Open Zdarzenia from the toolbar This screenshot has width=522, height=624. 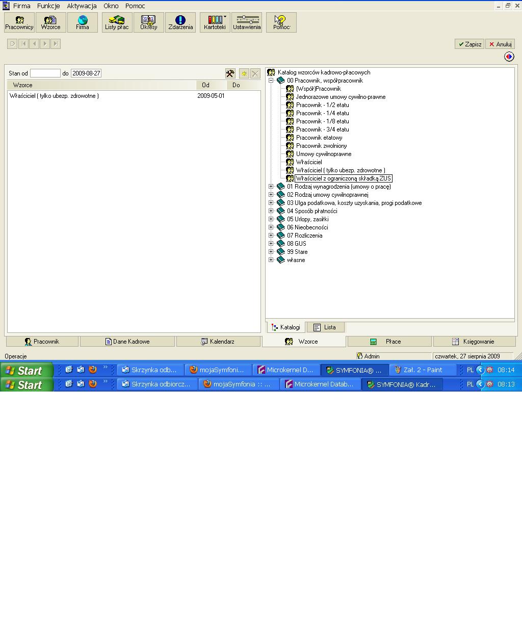[x=180, y=22]
